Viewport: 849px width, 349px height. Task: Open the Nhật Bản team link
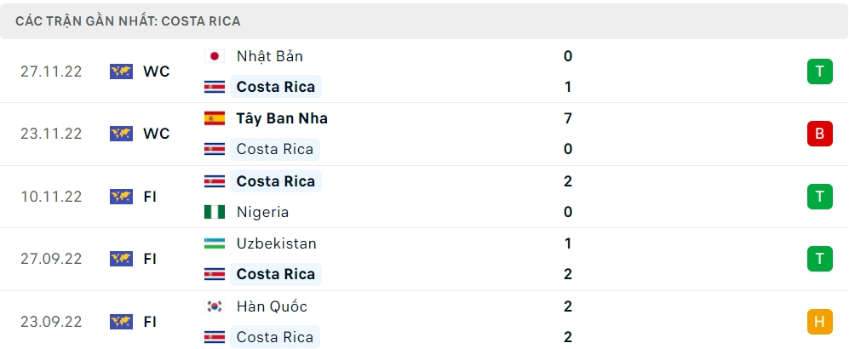coord(269,56)
